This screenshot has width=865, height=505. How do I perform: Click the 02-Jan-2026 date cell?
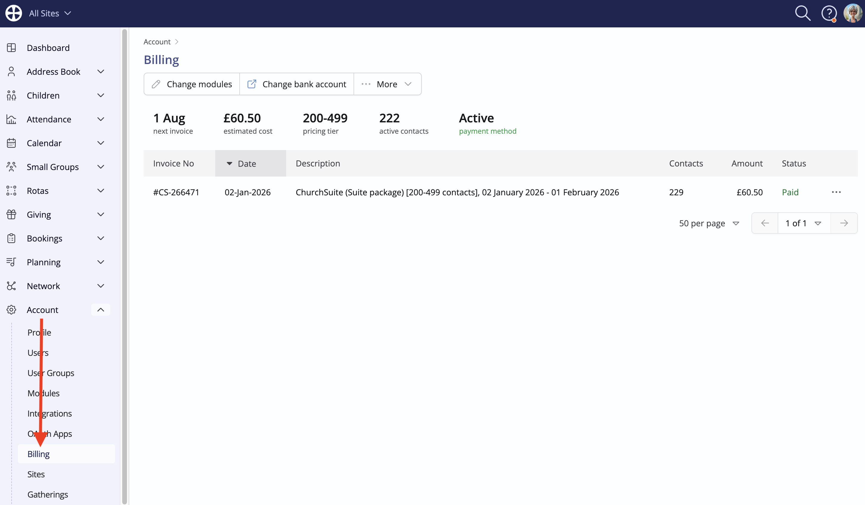pos(247,192)
